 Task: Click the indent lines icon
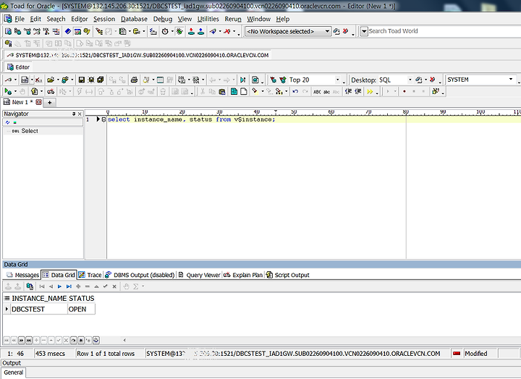[348, 92]
